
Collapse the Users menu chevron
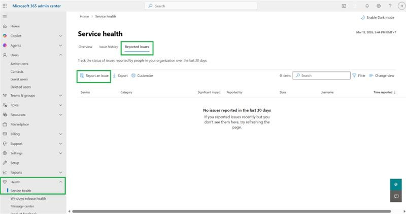pyautogui.click(x=60, y=55)
